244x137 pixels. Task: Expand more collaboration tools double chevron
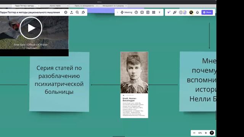[x=159, y=12]
